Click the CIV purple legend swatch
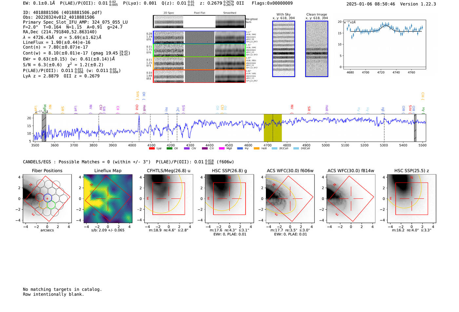The image size is (459, 312). (x=187, y=149)
